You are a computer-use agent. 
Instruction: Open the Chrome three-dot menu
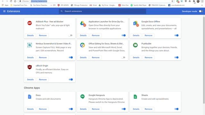[202, 1]
